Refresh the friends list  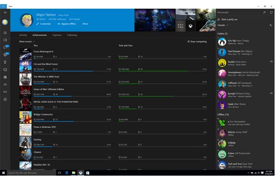(x=271, y=12)
